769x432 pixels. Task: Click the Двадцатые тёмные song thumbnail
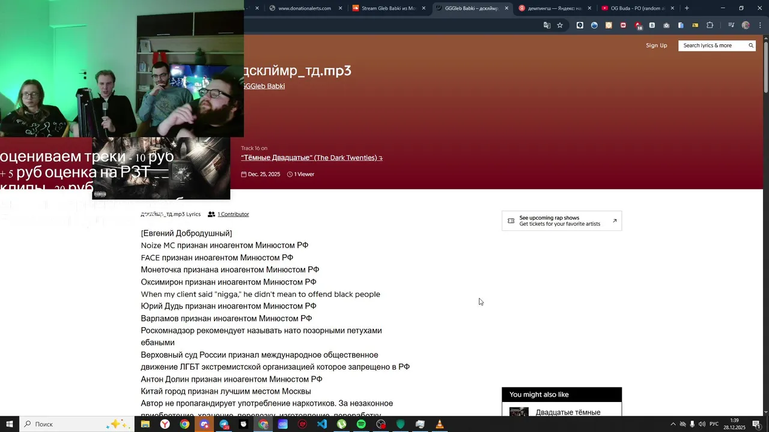[519, 412]
